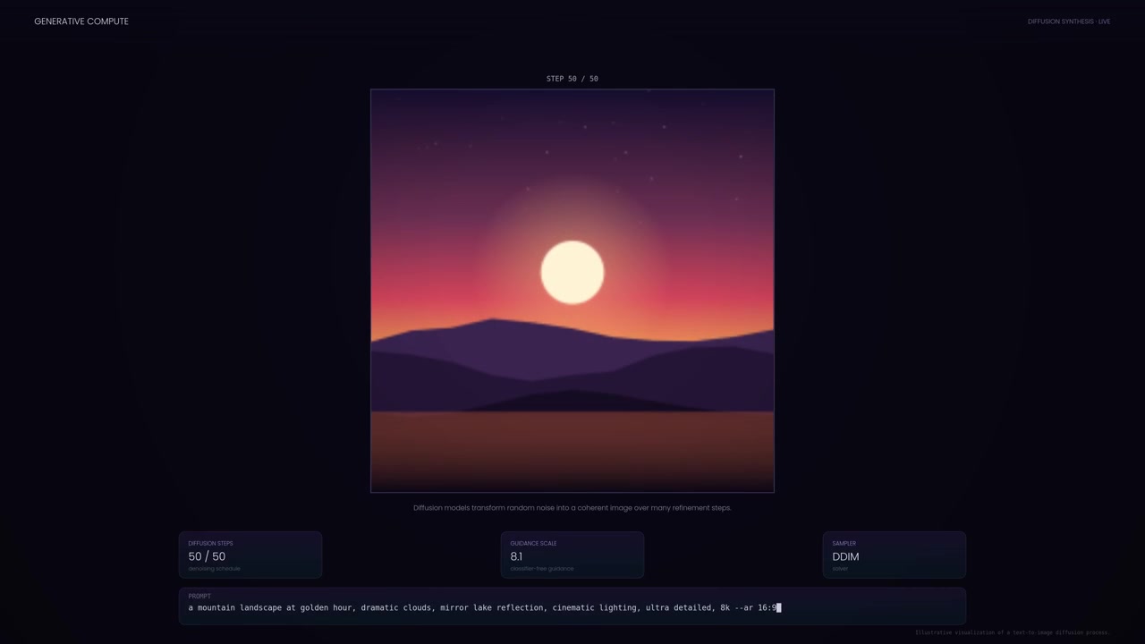The height and width of the screenshot is (644, 1145).
Task: Click the 'denoising schedule' subtitle
Action: pos(214,569)
